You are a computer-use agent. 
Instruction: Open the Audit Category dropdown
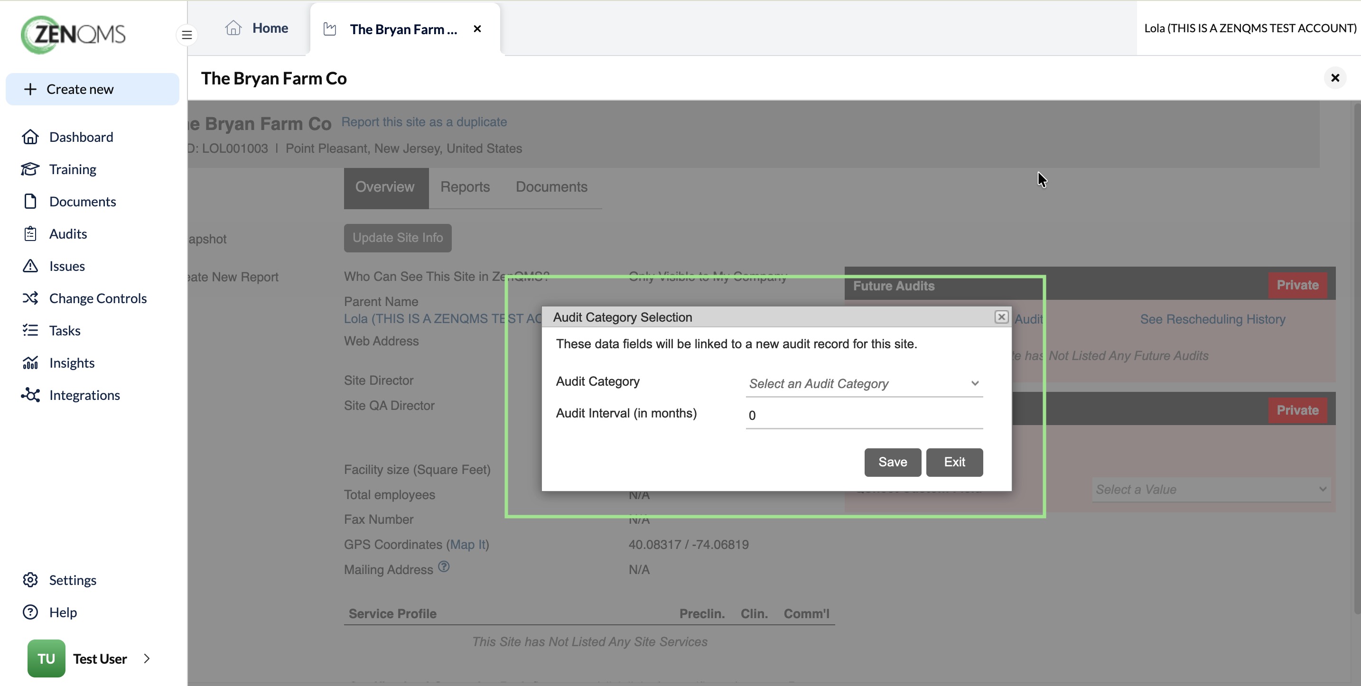(x=864, y=383)
